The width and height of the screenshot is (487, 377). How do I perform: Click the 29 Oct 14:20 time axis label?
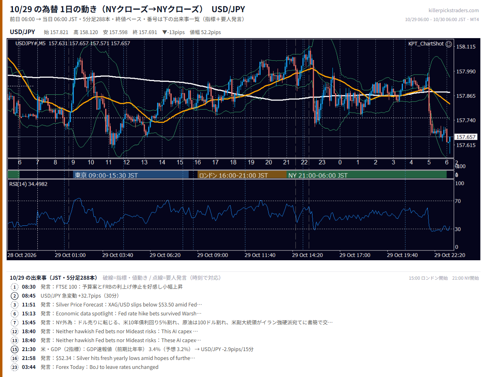308,255
